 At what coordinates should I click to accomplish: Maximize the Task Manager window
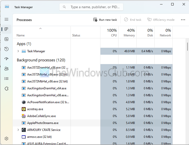[x=172, y=4]
